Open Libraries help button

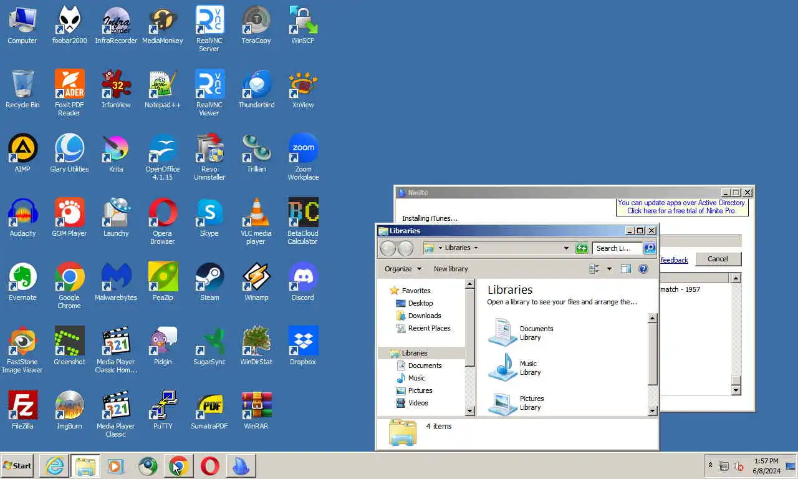point(643,269)
